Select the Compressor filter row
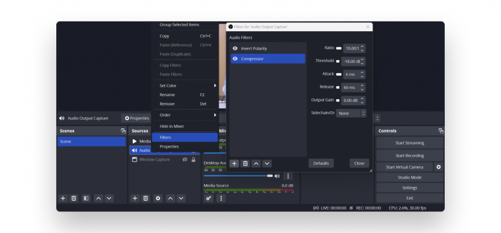Screen dimensions: 501x233 (268, 59)
